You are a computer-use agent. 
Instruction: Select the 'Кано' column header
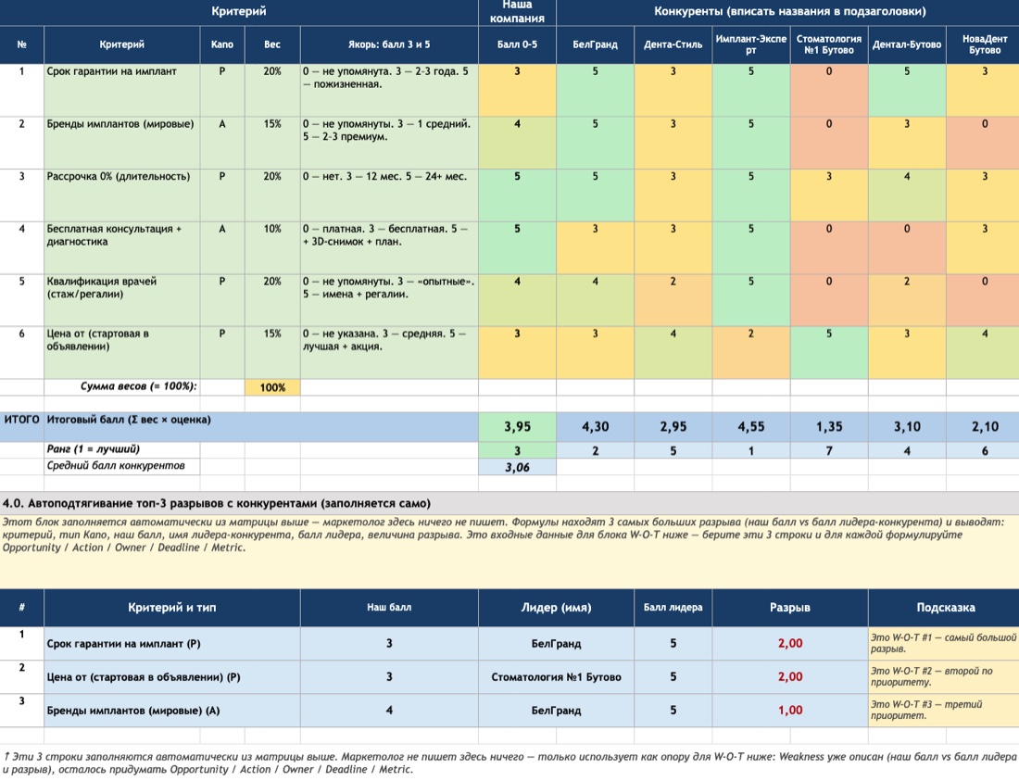(222, 44)
